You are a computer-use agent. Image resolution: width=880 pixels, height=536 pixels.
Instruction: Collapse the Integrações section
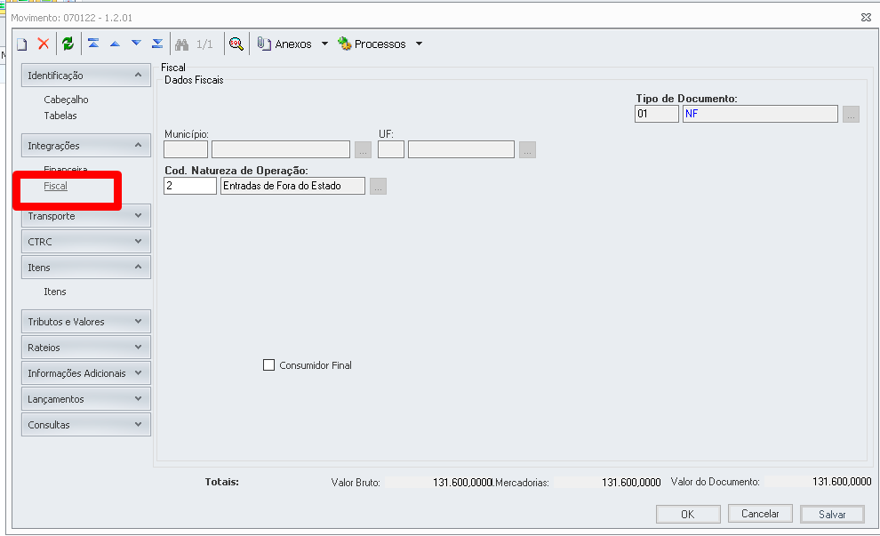[86, 146]
